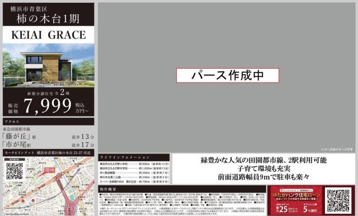This screenshot has width=358, height=216.
Task: Click the 約240m park row
Action: pyautogui.click(x=134, y=177)
